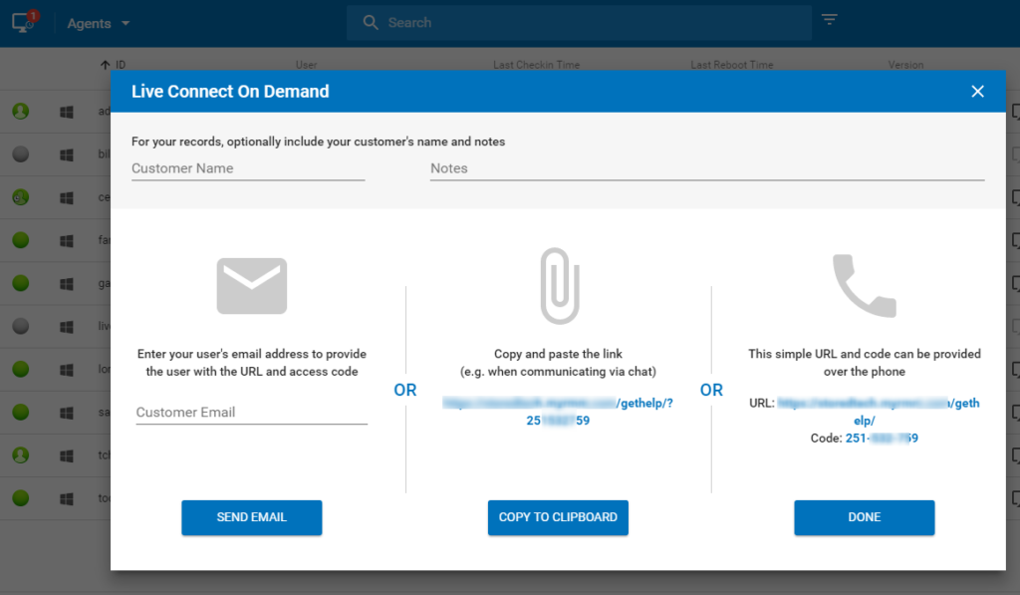The width and height of the screenshot is (1020, 595).
Task: Click the Windows logo on the bottom agent row
Action: pos(66,498)
